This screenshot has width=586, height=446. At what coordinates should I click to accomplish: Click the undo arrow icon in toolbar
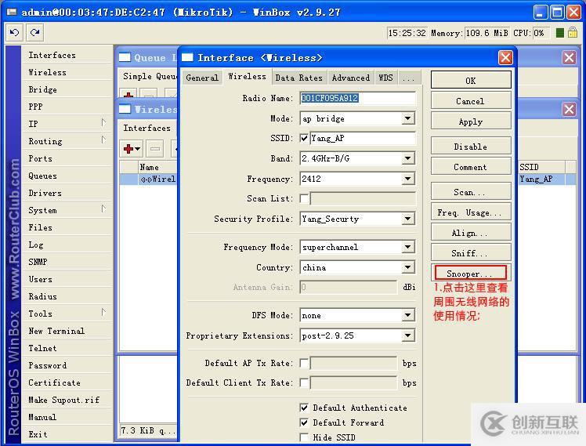[15, 33]
